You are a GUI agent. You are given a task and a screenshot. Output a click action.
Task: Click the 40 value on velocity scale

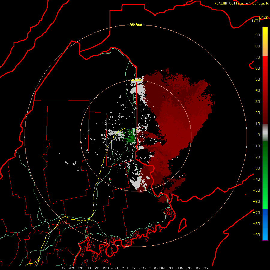(258, 90)
